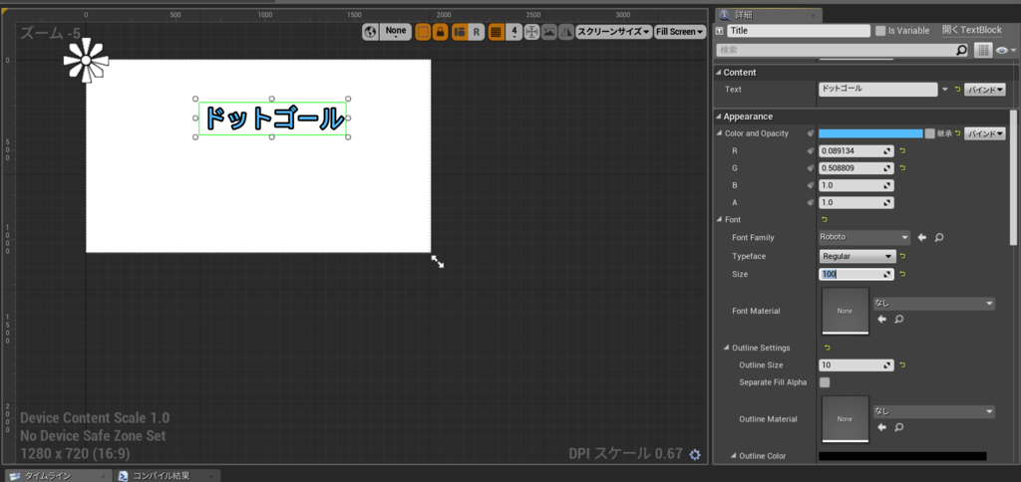Viewport: 1021px width, 482px height.
Task: Open the Font Family Roboto dropdown
Action: point(864,237)
